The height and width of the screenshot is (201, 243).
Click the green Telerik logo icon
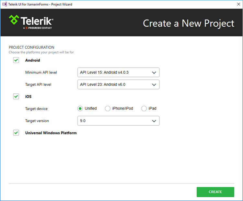point(14,20)
